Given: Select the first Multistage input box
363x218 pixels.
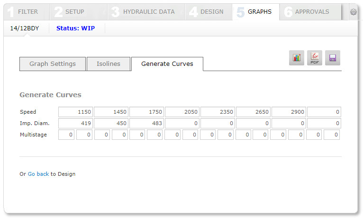Looking at the screenshot, I should coord(66,135).
